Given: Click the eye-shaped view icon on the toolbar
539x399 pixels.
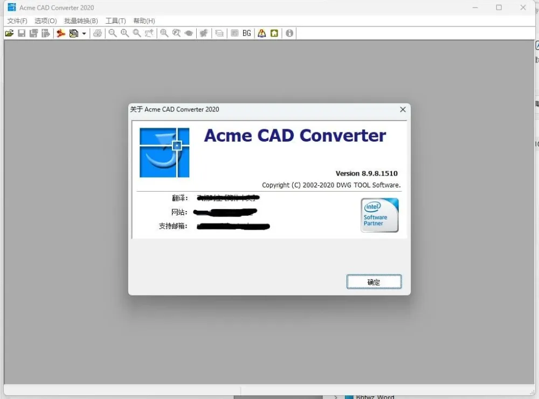Looking at the screenshot, I should point(188,33).
